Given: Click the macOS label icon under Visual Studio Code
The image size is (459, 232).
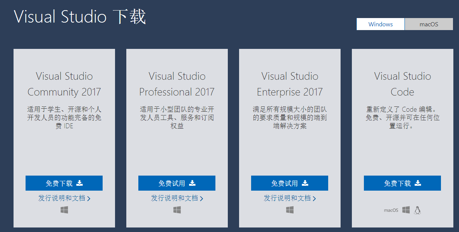Looking at the screenshot, I should coord(391,210).
